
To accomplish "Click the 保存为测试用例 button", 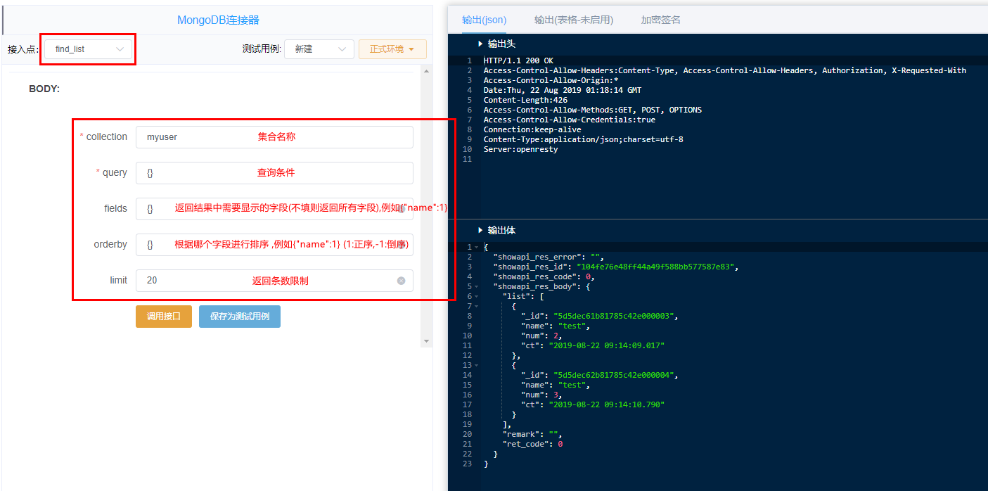I will point(240,317).
